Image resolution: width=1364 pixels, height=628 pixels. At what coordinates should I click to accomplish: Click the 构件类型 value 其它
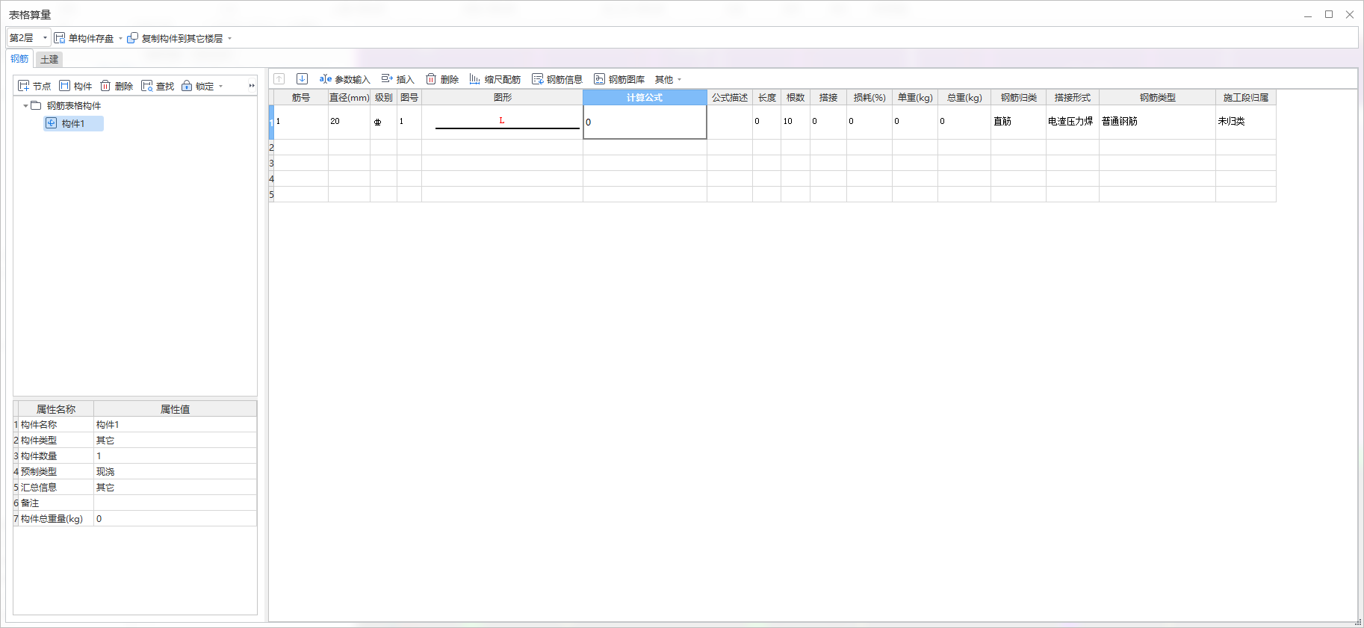tap(175, 441)
